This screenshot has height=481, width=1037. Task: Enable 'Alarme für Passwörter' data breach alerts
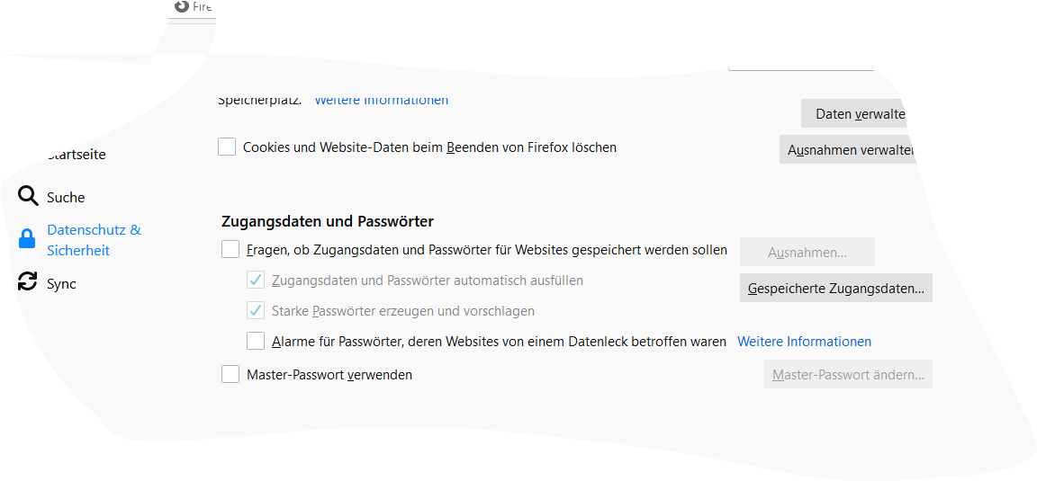[x=256, y=342]
